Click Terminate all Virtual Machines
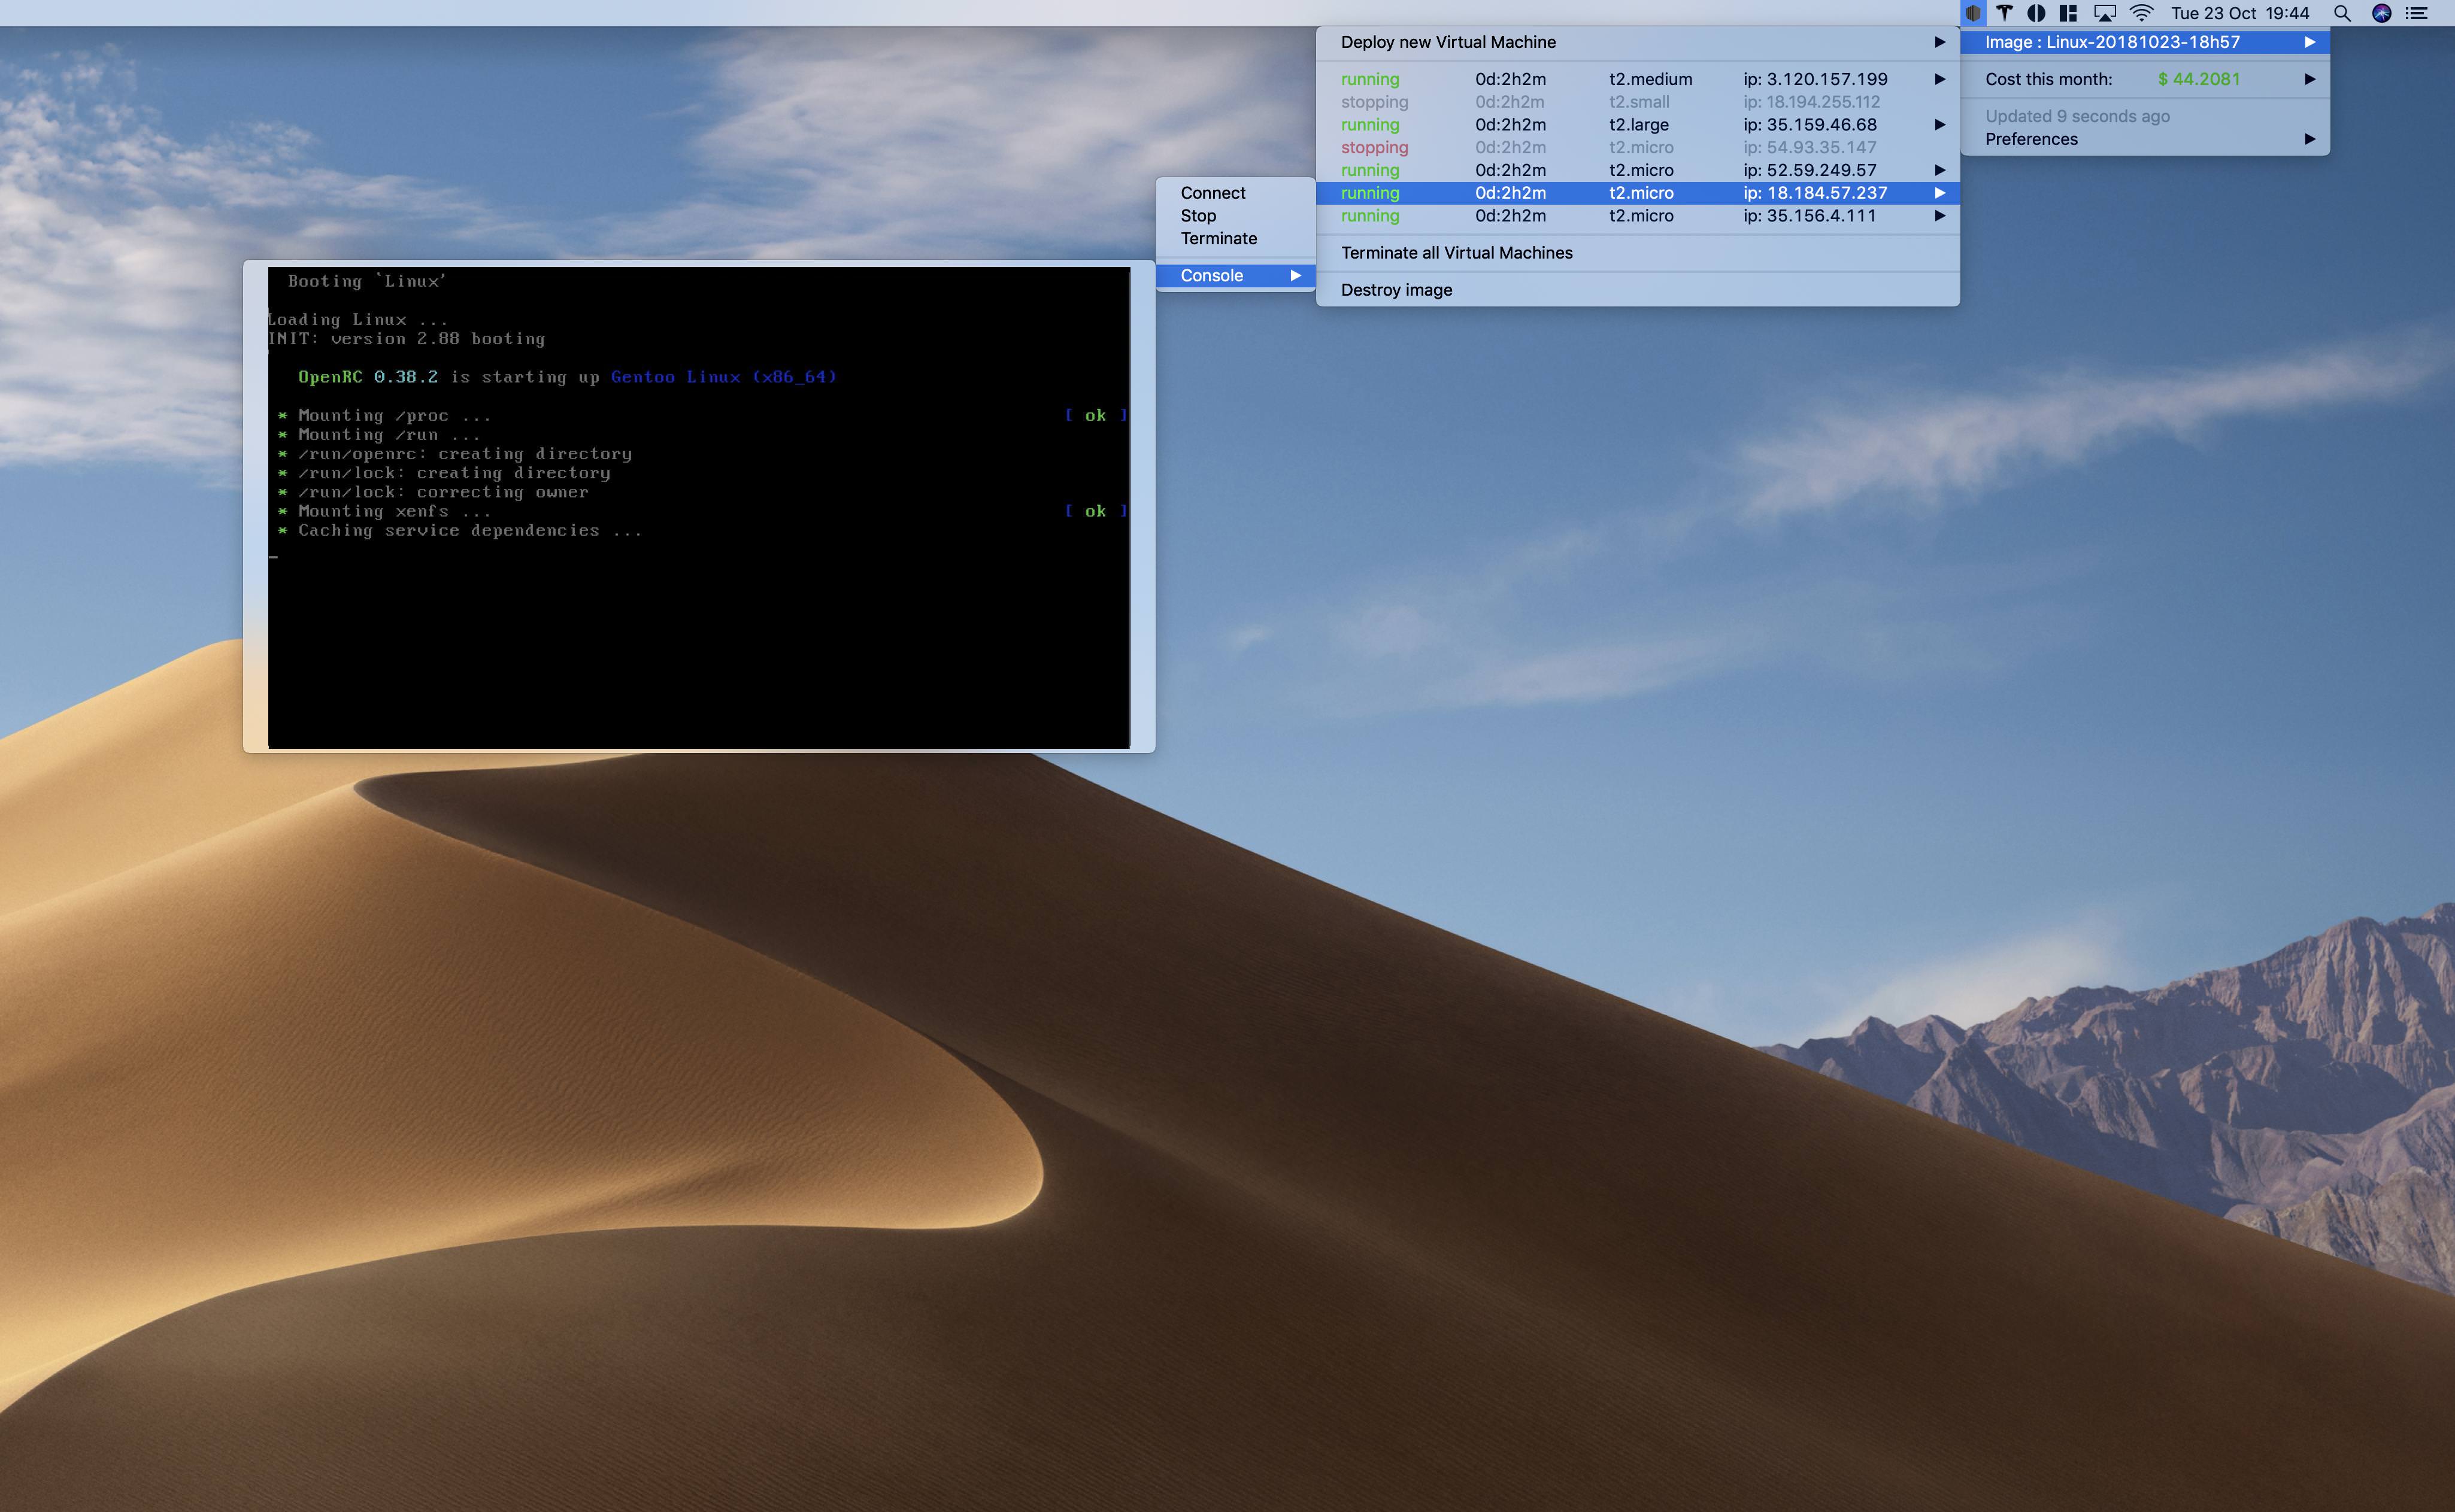 click(1457, 253)
